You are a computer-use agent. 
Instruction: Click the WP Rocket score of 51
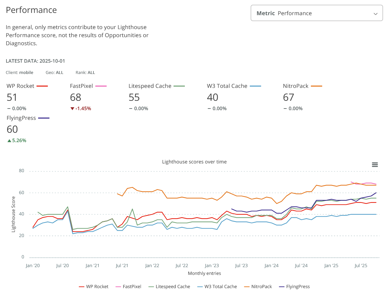[x=12, y=97]
